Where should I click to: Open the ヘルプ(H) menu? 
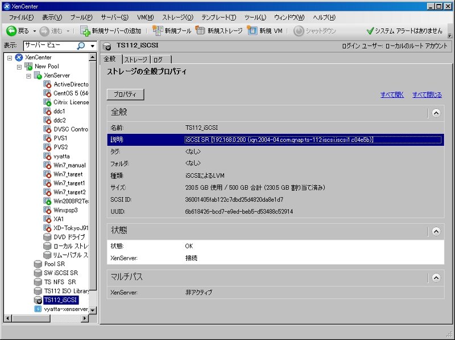(x=324, y=18)
